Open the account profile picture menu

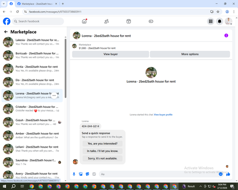click(x=228, y=21)
